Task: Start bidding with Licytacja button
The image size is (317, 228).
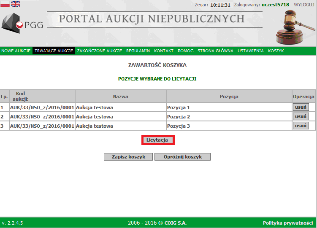Action: pyautogui.click(x=158, y=140)
